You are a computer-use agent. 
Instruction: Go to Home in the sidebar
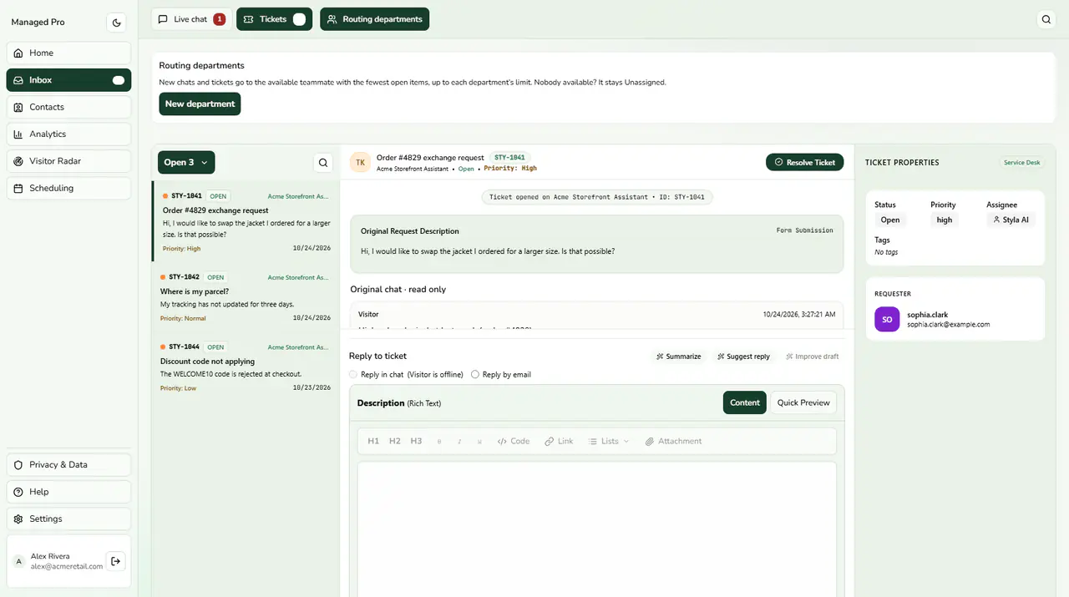click(x=68, y=53)
